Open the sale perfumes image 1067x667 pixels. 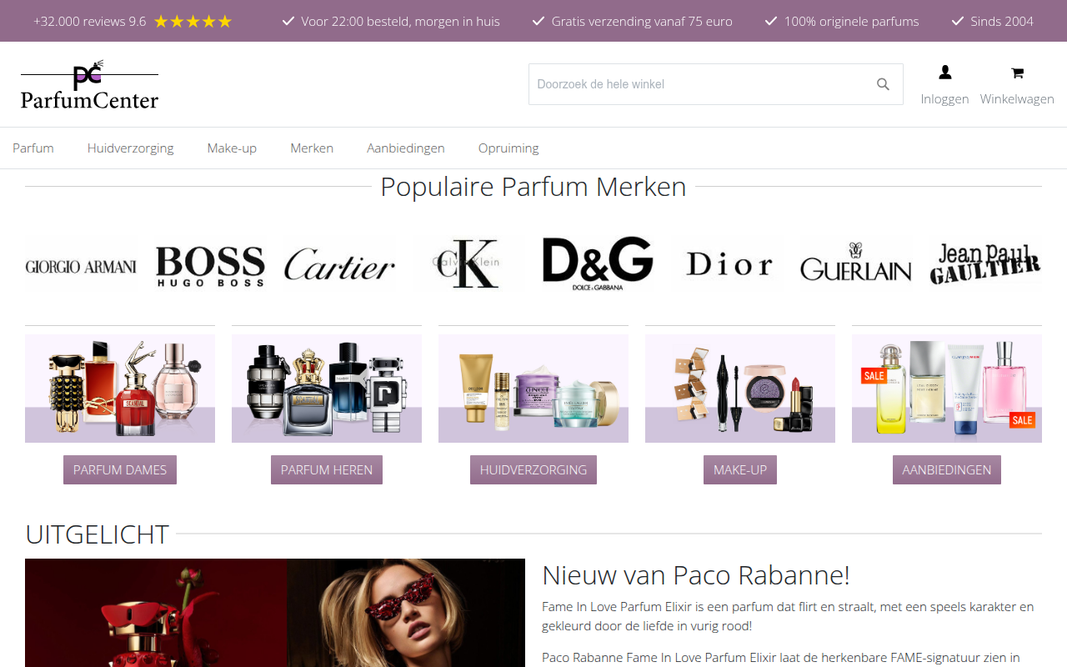point(947,389)
